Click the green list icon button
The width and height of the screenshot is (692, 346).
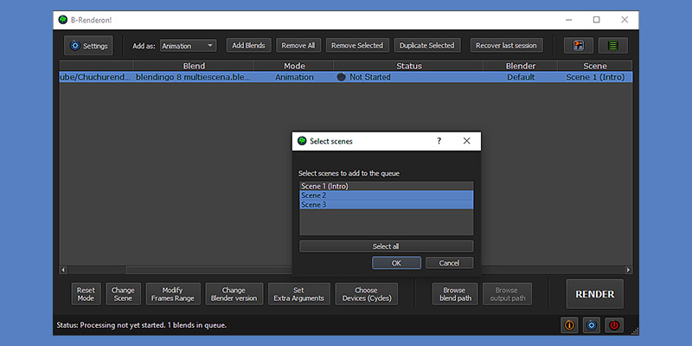click(612, 45)
